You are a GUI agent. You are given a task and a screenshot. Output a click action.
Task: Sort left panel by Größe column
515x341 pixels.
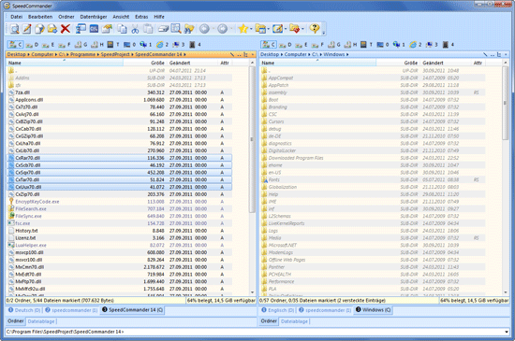(x=145, y=63)
